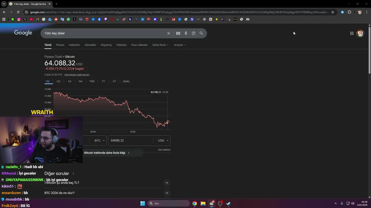Open the Google apps grid
The width and height of the screenshot is (371, 208).
(x=352, y=33)
